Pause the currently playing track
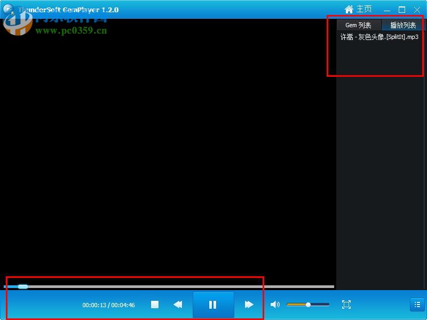 tap(213, 305)
